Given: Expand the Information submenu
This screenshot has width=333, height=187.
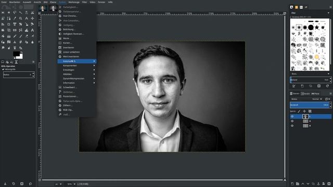Looking at the screenshot, I should point(77,83).
